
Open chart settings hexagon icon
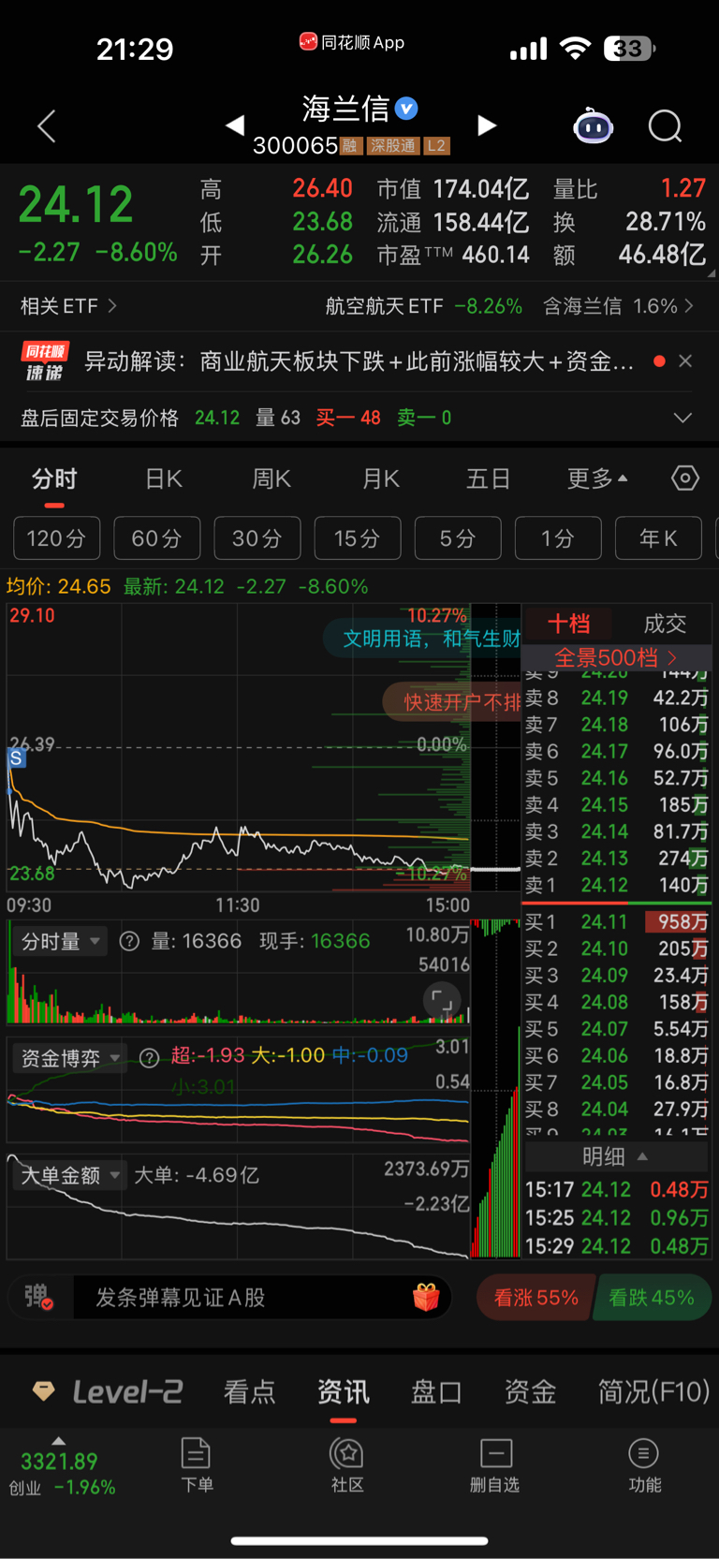(685, 478)
